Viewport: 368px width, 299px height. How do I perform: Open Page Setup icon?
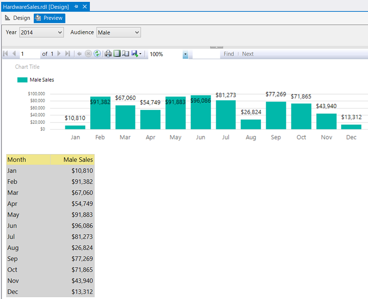(x=125, y=54)
